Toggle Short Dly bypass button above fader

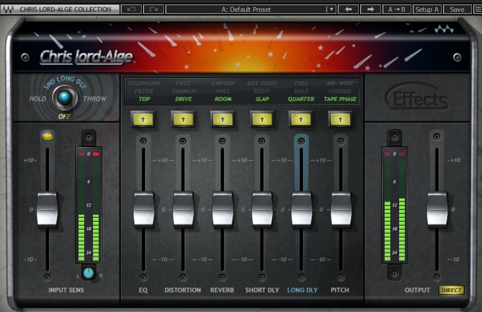click(x=262, y=141)
